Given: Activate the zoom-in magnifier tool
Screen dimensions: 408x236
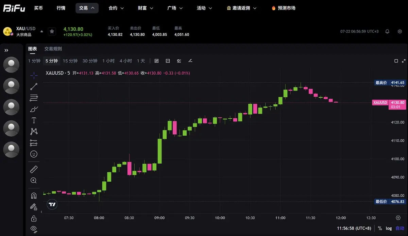Looking at the screenshot, I should (34, 180).
